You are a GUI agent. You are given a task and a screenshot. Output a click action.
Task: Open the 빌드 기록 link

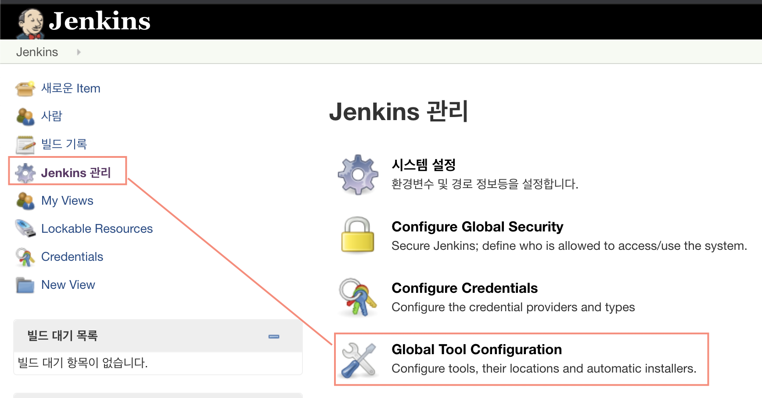[64, 144]
